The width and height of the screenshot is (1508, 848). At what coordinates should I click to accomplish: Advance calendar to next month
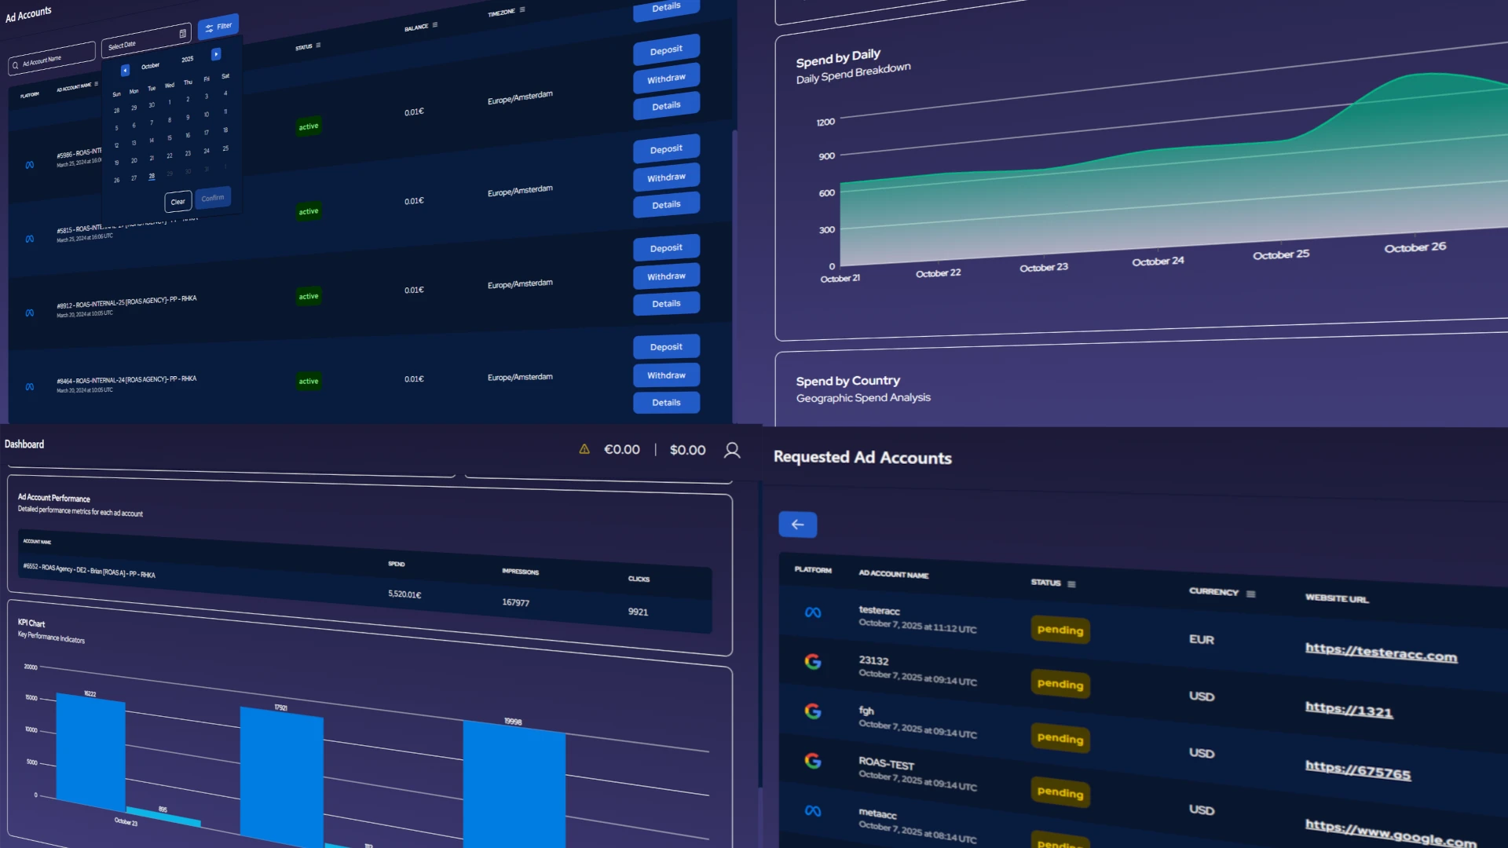(216, 53)
